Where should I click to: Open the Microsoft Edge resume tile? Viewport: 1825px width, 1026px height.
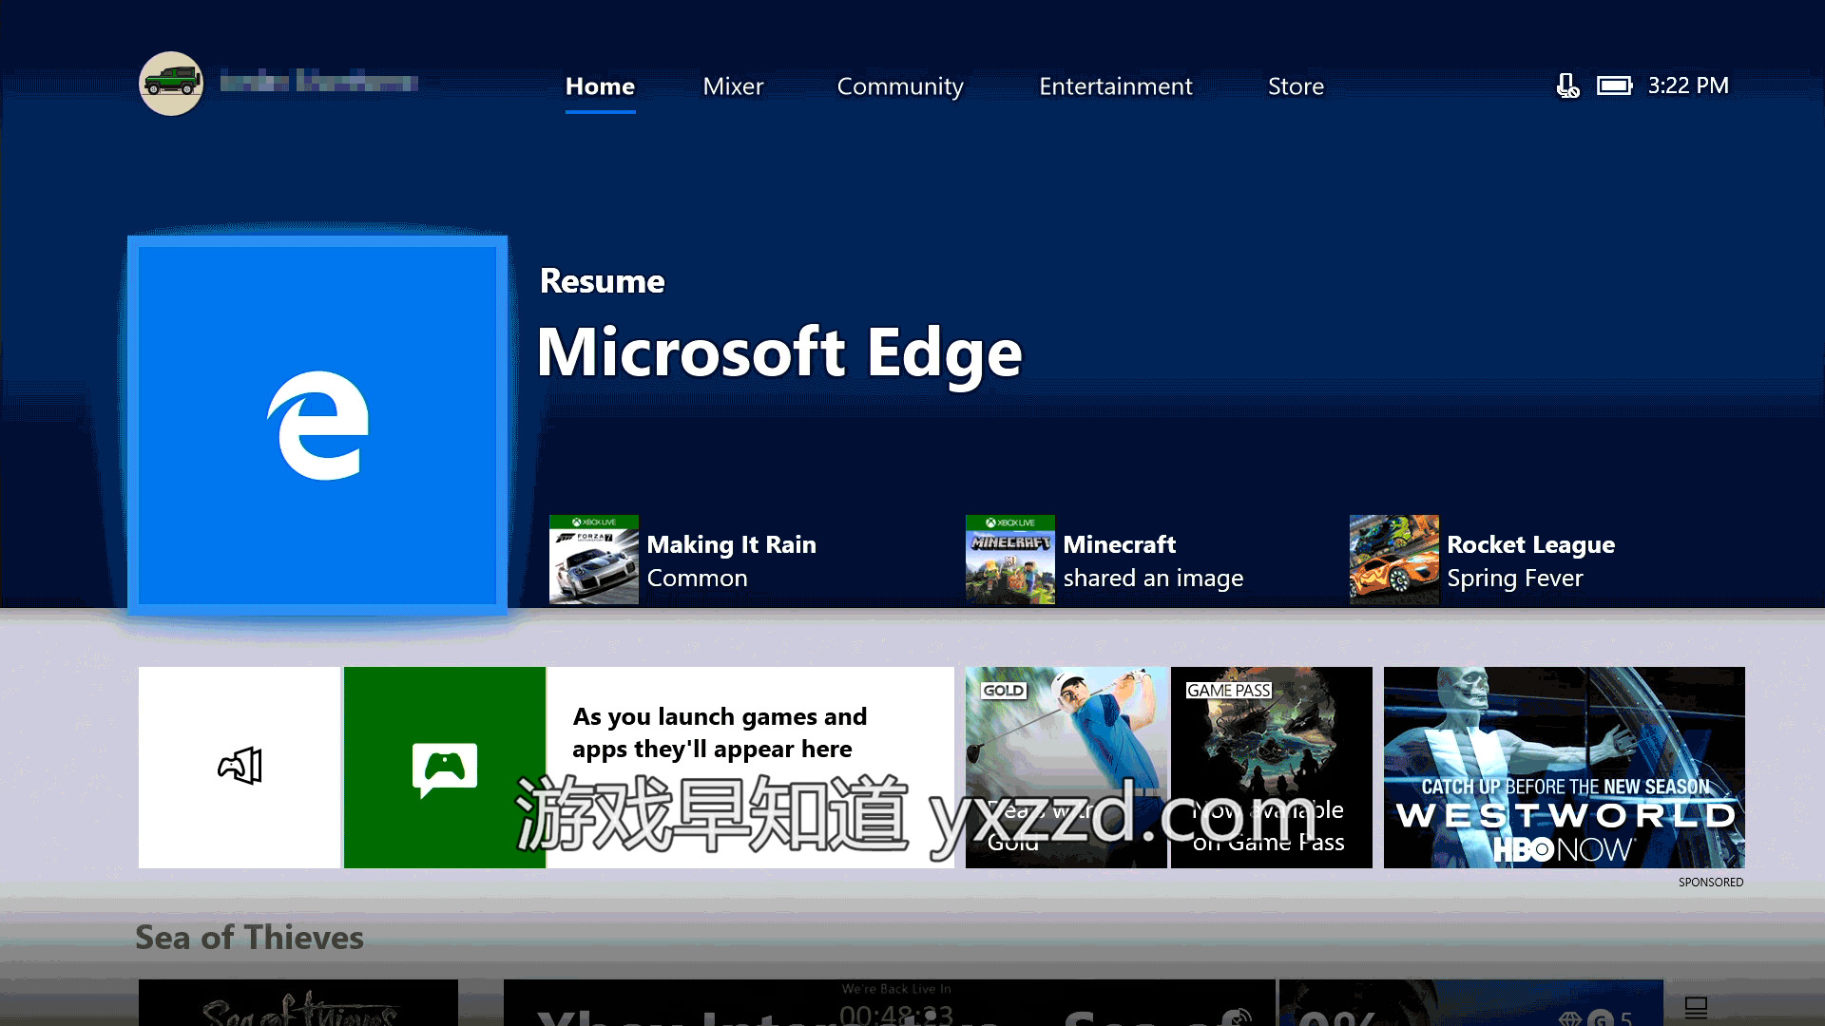point(317,425)
